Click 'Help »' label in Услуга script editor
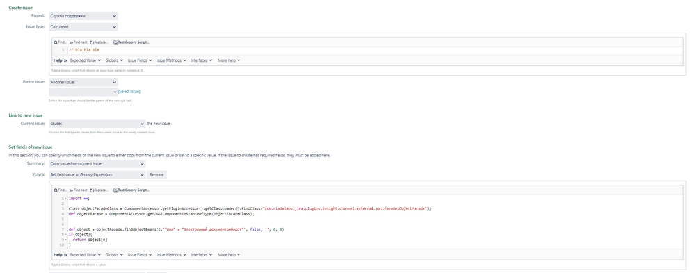Image resolution: width=695 pixels, height=273 pixels. pyautogui.click(x=61, y=255)
